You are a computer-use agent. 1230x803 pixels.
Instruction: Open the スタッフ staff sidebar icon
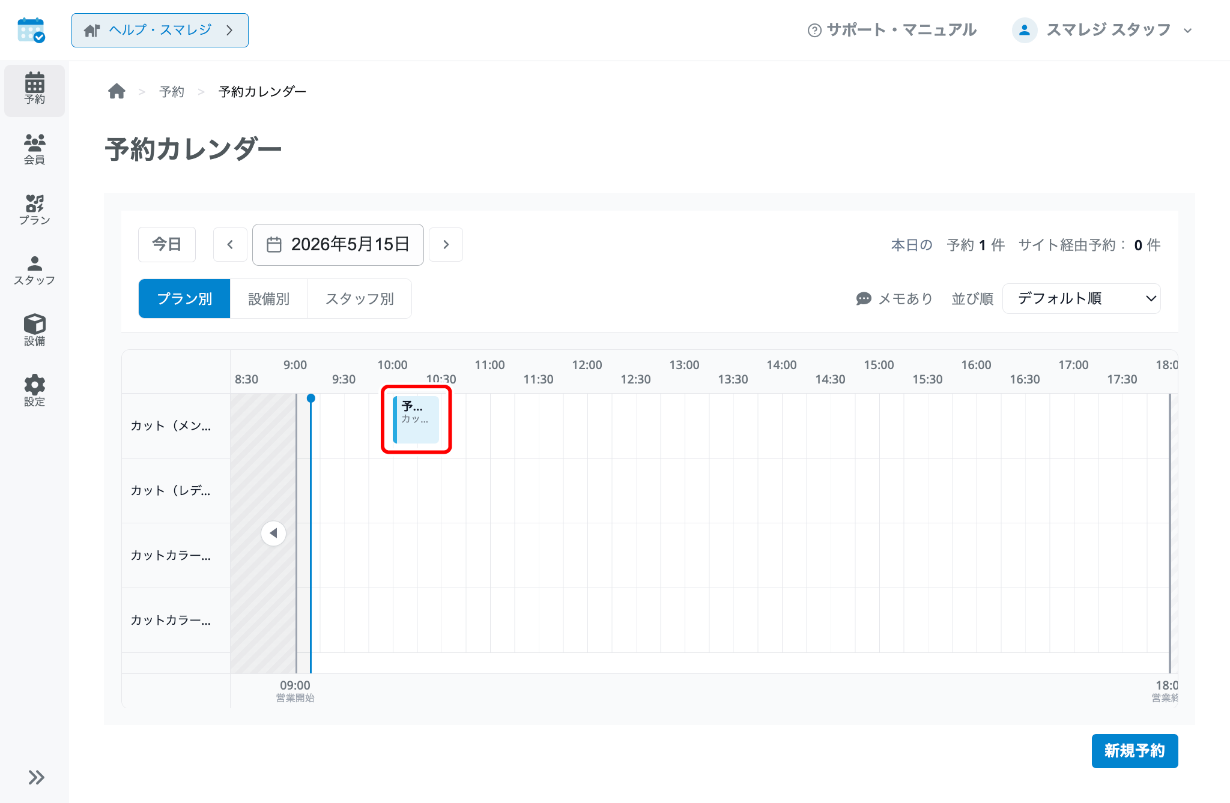click(34, 270)
